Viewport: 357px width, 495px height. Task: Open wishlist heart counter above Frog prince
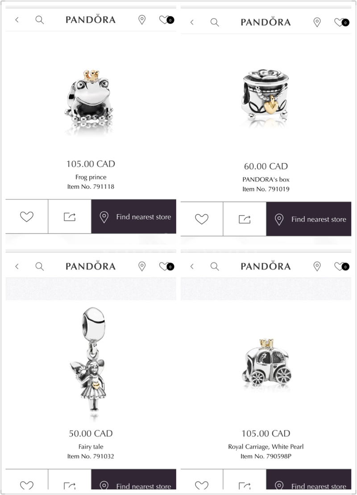point(166,20)
